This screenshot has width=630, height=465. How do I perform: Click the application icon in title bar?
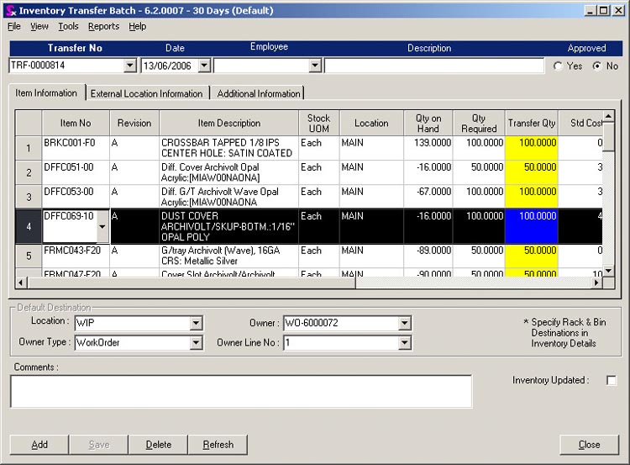(9, 10)
